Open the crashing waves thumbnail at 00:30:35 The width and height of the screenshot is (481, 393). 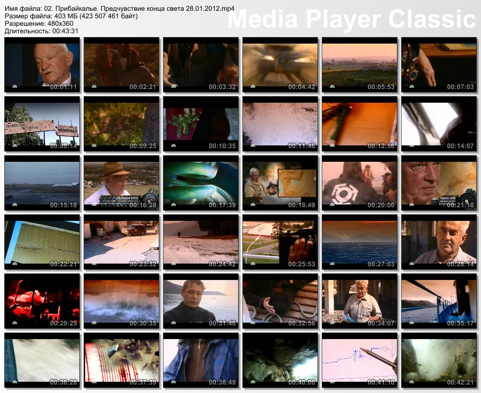[x=121, y=301]
